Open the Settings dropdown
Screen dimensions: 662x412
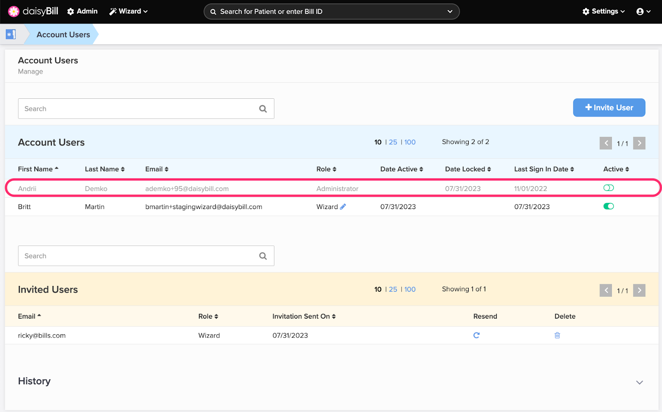coord(603,11)
